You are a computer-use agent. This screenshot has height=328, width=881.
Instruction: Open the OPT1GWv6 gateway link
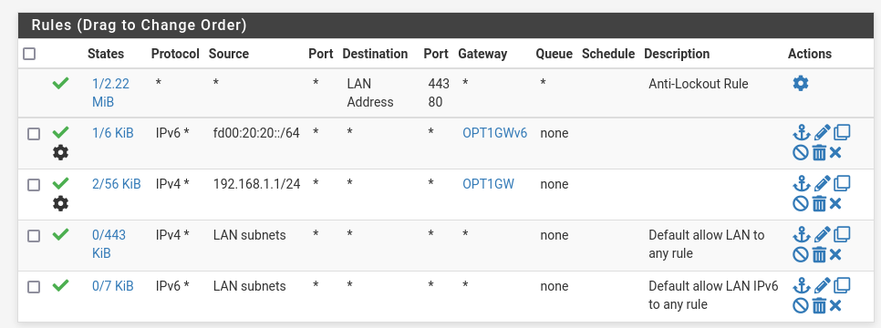tap(495, 133)
